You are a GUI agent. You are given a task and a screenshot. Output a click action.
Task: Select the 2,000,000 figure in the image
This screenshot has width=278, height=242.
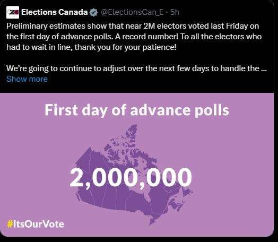click(x=131, y=177)
